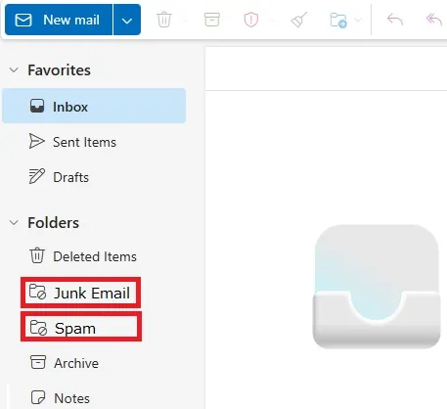Click the Sweep broom icon
This screenshot has height=409, width=447.
coord(299,20)
